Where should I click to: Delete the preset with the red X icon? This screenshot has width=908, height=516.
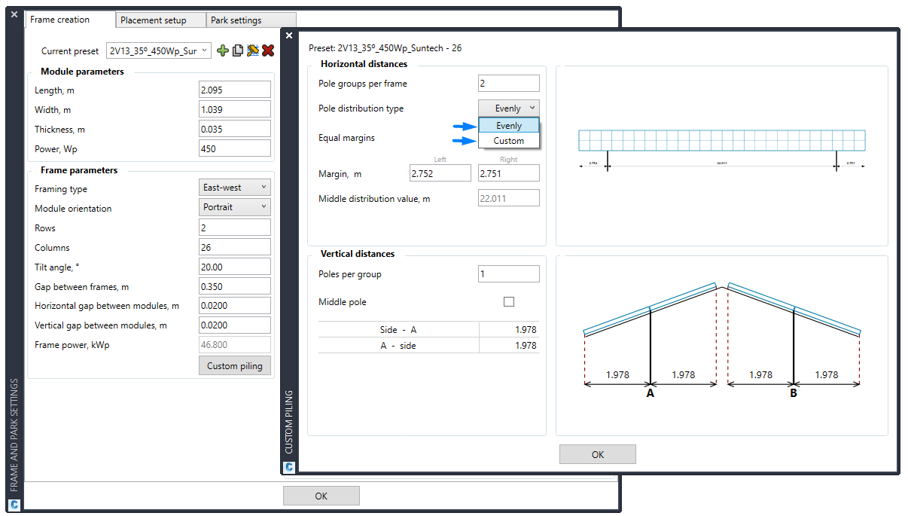point(269,50)
